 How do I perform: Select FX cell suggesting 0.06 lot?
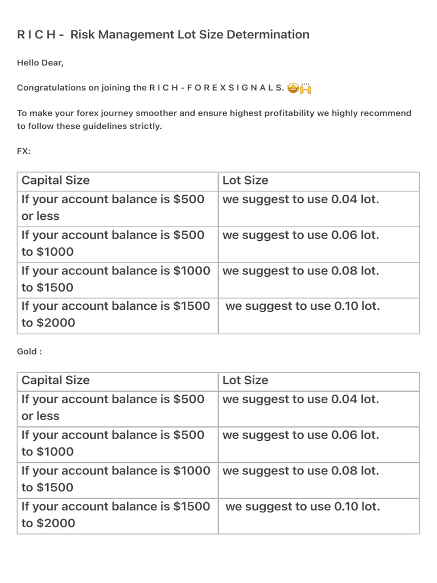(x=319, y=245)
